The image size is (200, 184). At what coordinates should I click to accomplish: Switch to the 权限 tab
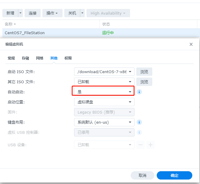click(68, 58)
